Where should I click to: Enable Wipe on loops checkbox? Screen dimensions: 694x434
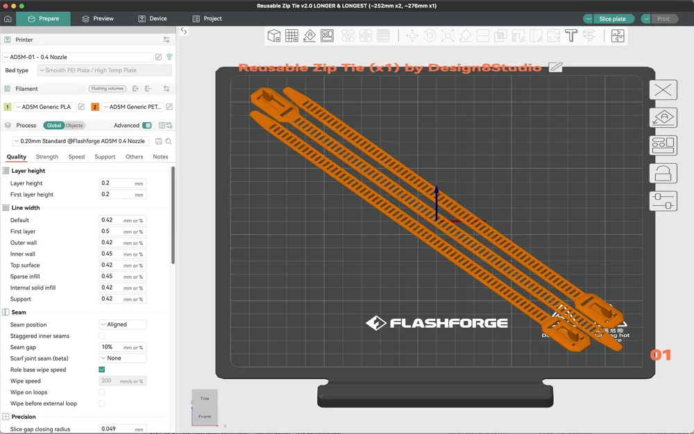pyautogui.click(x=102, y=392)
